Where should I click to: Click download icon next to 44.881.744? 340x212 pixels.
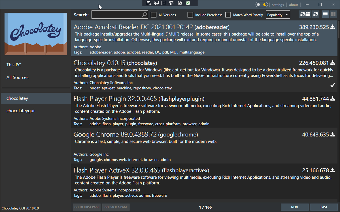pos(333,99)
